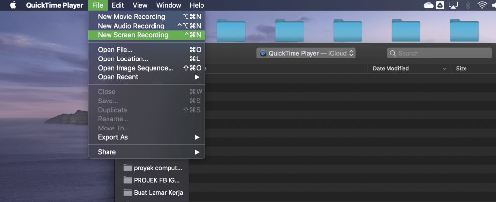The image size is (496, 202).
Task: Select the Buat Lamar Kerja sidebar folder
Action: pyautogui.click(x=153, y=192)
